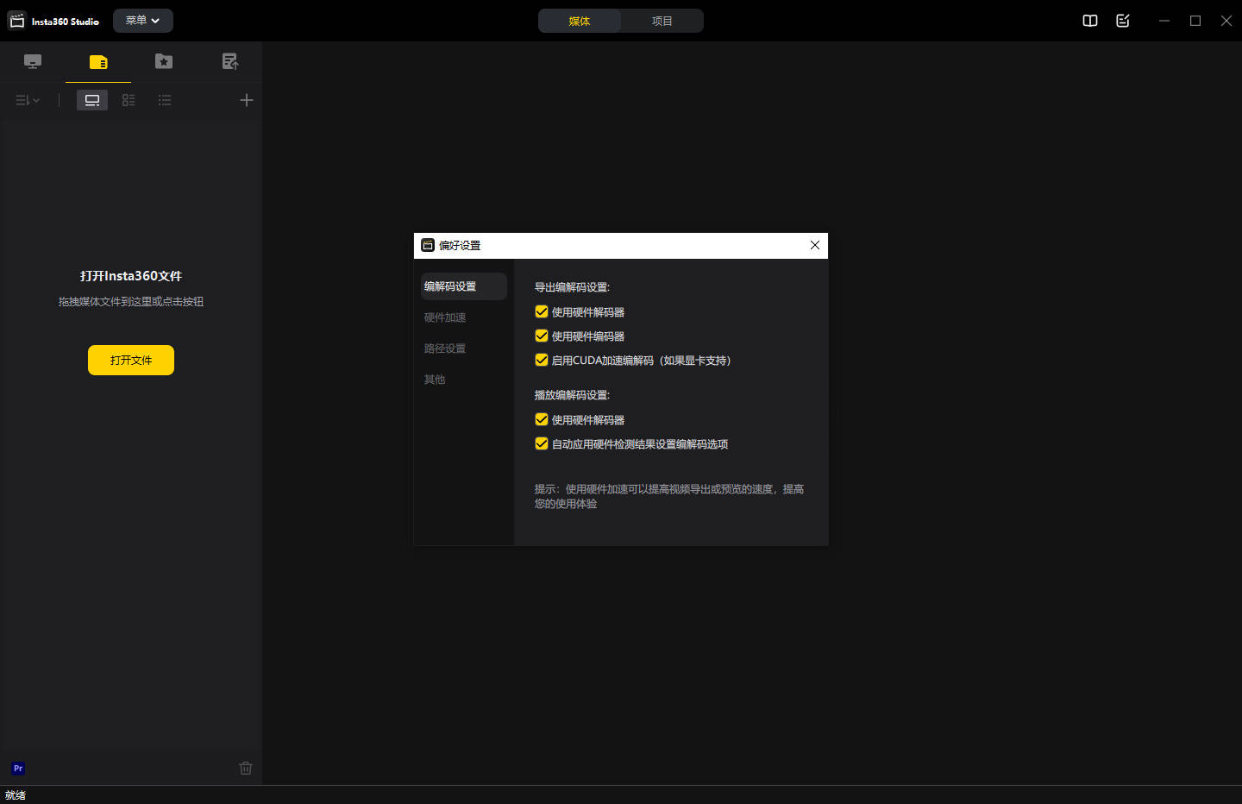Switch to grid detail view

[x=129, y=100]
